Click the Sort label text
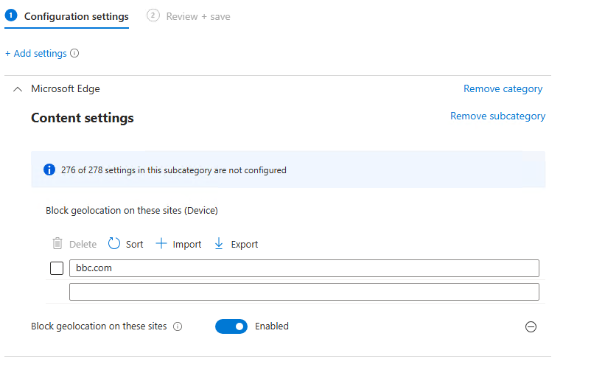The width and height of the screenshot is (591, 381). pyautogui.click(x=135, y=245)
